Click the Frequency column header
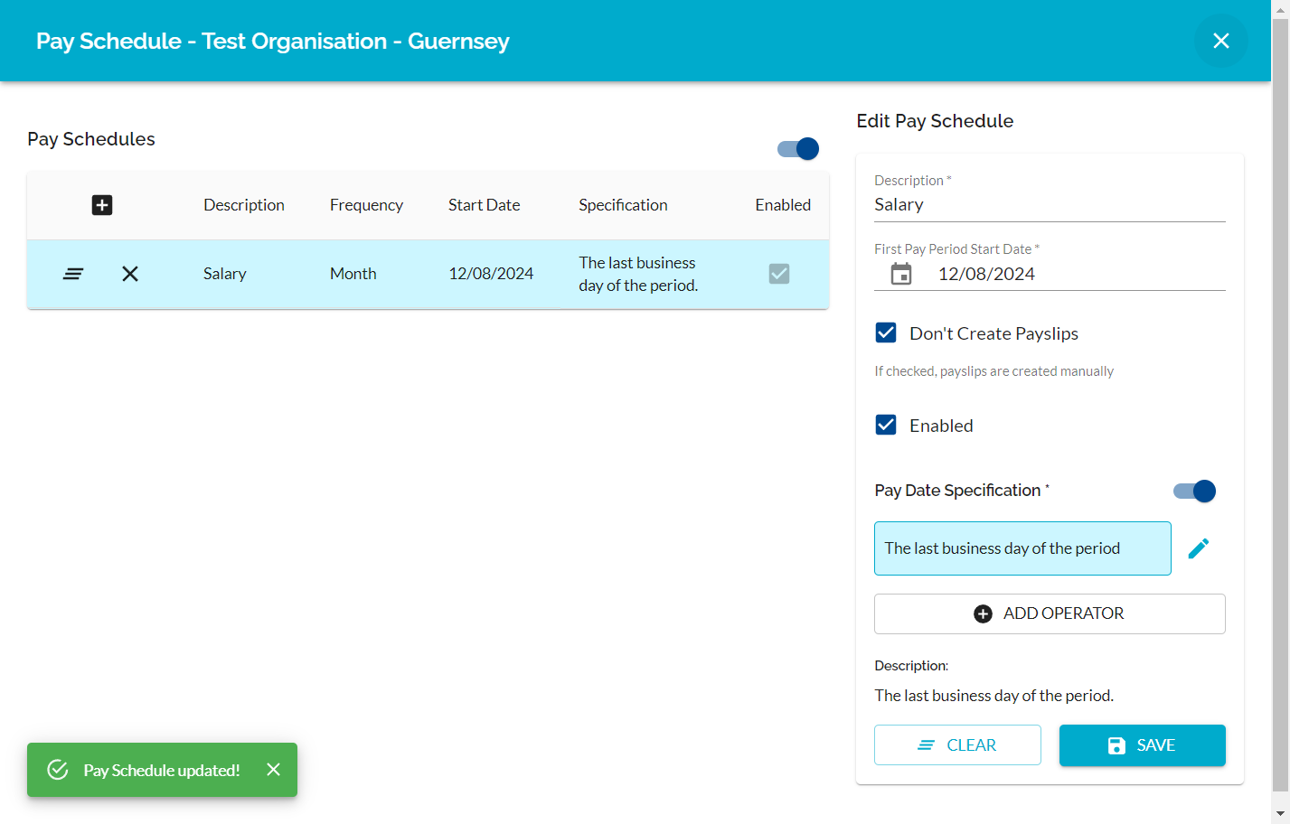The width and height of the screenshot is (1290, 824). coord(366,205)
